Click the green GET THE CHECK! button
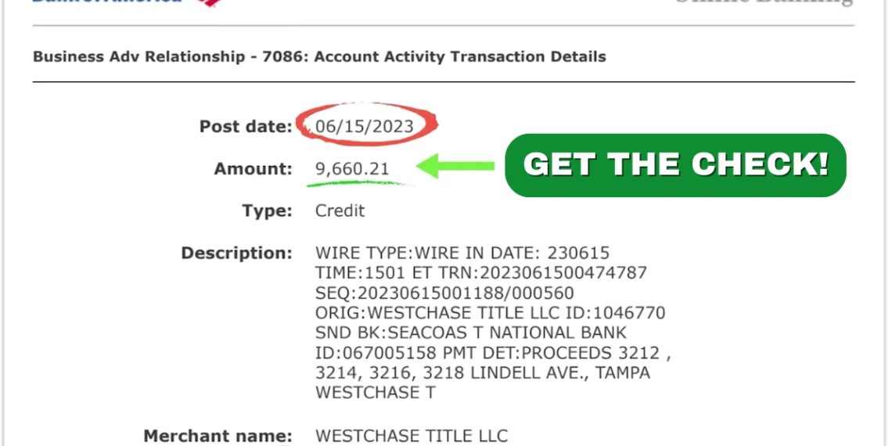The image size is (892, 446). [x=674, y=165]
